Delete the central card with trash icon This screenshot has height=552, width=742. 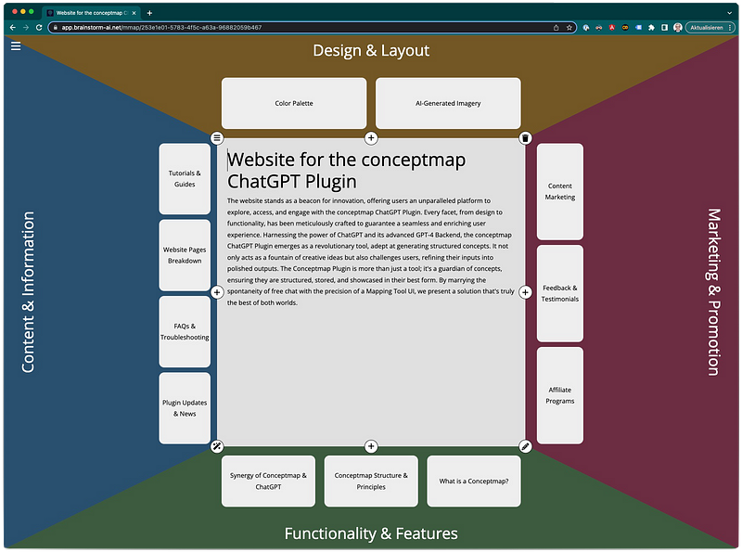click(x=525, y=137)
